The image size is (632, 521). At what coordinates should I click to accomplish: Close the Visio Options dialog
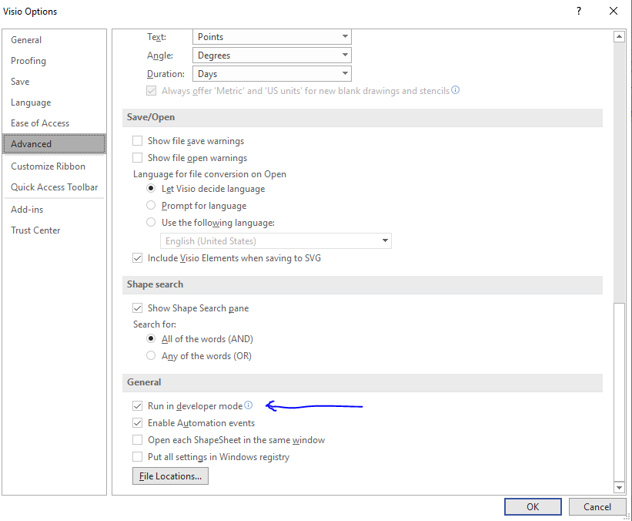click(613, 11)
